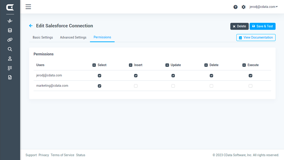
Task: Click the help question mark icon
Action: (235, 7)
